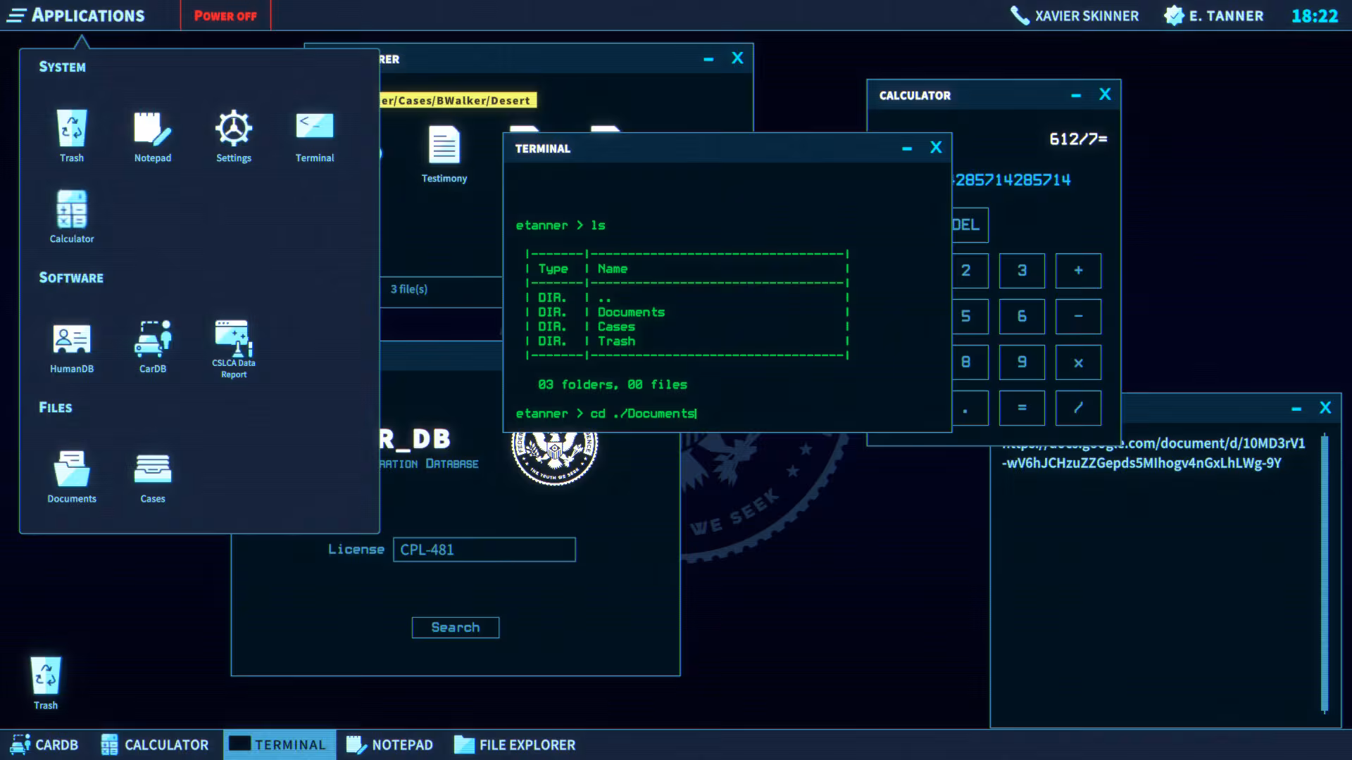Close the Terminal window
Viewport: 1352px width, 760px height.
point(936,147)
